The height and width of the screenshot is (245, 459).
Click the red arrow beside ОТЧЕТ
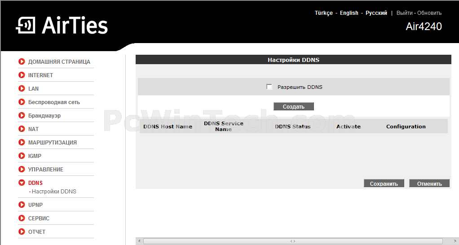click(x=22, y=232)
